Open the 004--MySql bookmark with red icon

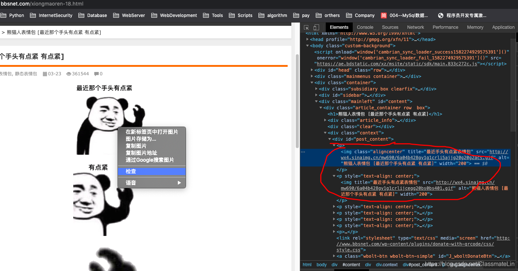tap(404, 16)
